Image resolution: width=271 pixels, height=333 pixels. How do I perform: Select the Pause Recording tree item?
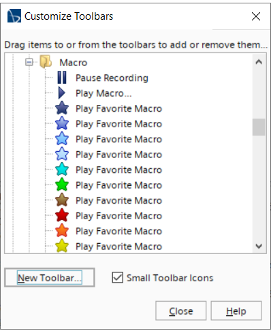pyautogui.click(x=112, y=78)
